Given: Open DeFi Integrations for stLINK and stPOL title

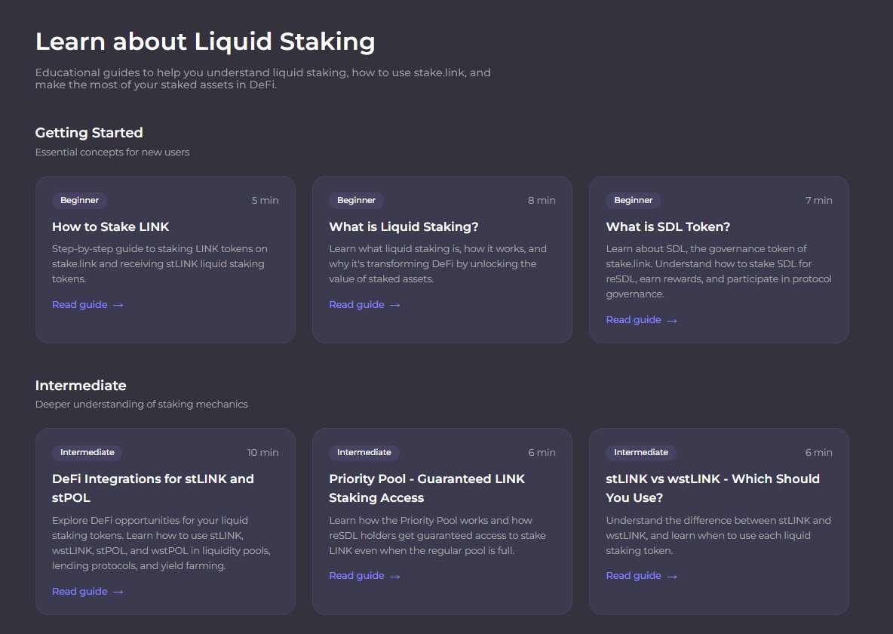Looking at the screenshot, I should click(x=152, y=488).
